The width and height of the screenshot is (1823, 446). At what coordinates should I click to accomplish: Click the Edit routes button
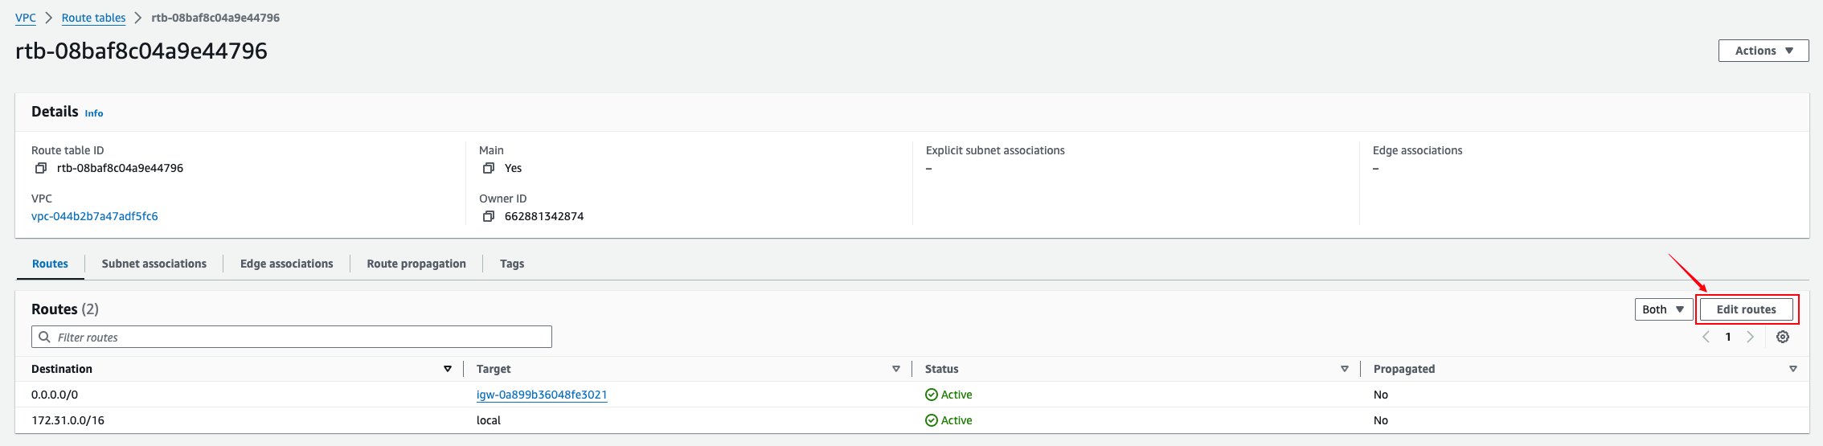(1746, 309)
